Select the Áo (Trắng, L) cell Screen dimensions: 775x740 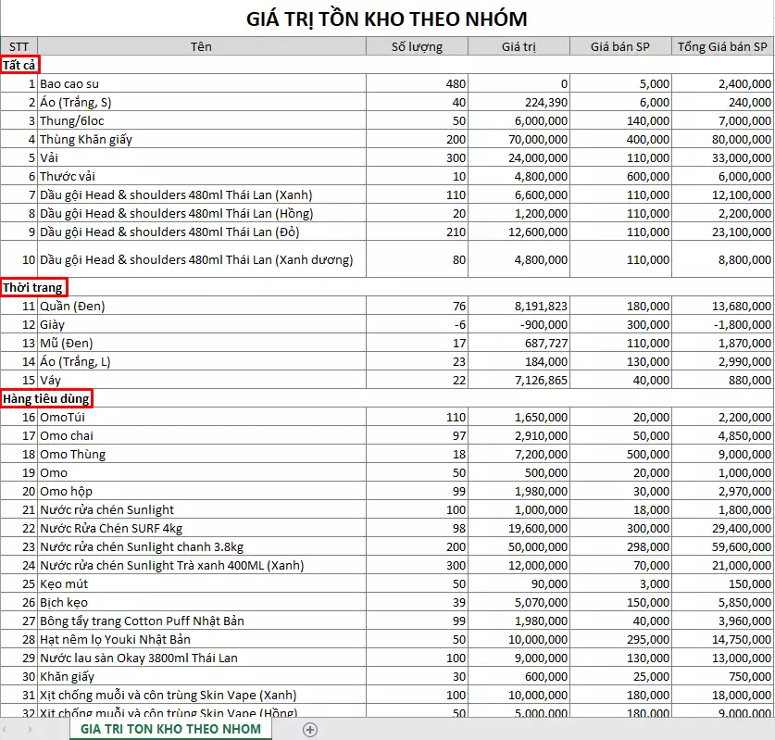(x=202, y=361)
